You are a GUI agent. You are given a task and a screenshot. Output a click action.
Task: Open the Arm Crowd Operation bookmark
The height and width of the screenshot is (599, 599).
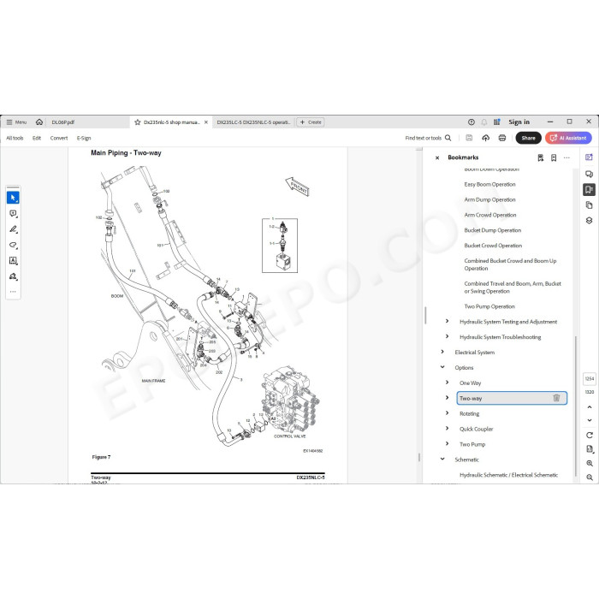pyautogui.click(x=490, y=215)
